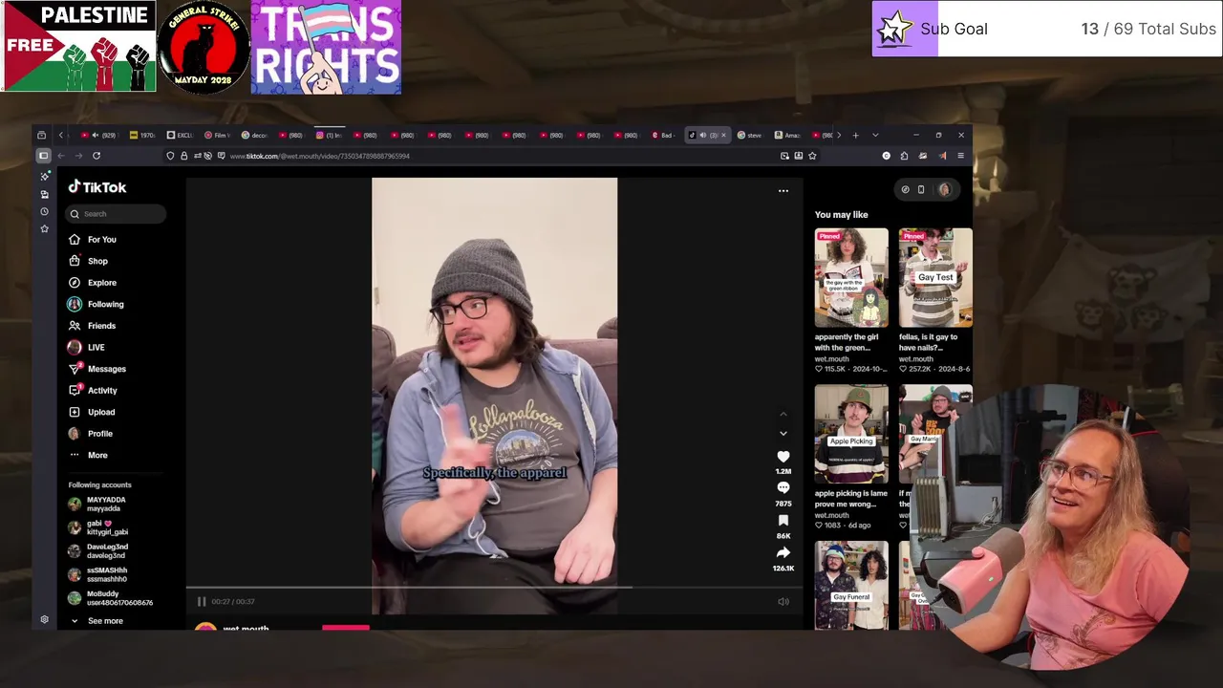
Task: Switch to the Amazon tab
Action: [x=787, y=135]
